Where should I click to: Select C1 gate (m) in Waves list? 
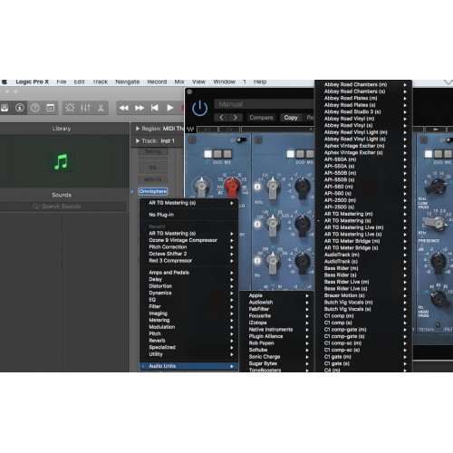pos(363,357)
